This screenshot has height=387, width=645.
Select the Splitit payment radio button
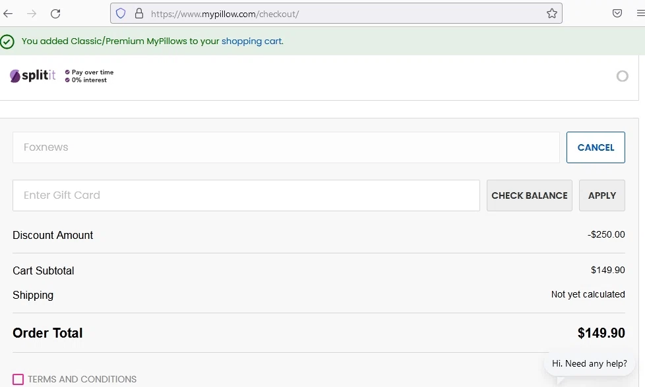623,76
